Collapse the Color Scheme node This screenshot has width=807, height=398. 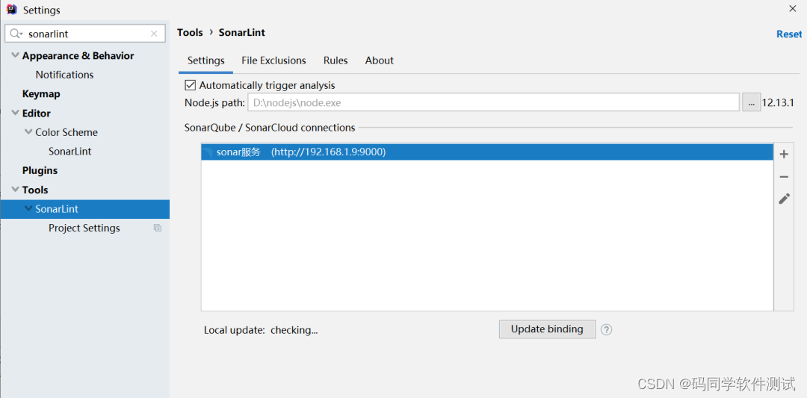[28, 132]
